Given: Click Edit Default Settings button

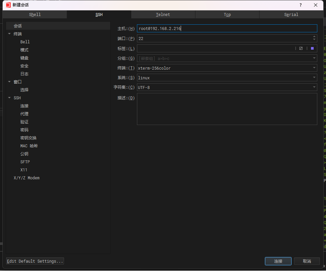Looking at the screenshot, I should click(x=35, y=261).
